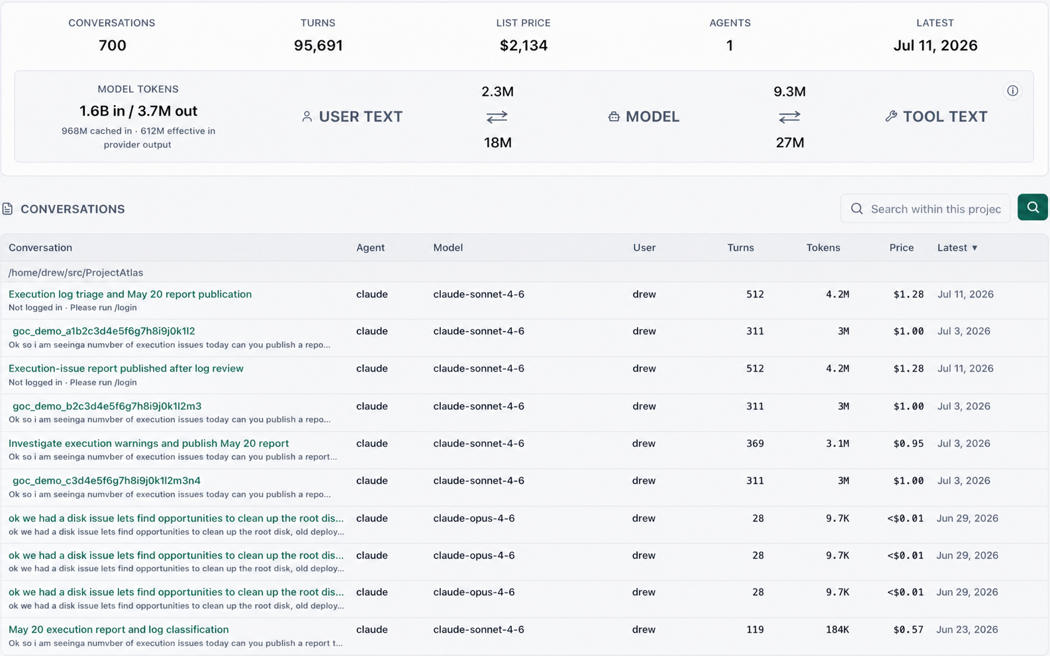1050x656 pixels.
Task: Click the 119 turns cell
Action: (755, 630)
